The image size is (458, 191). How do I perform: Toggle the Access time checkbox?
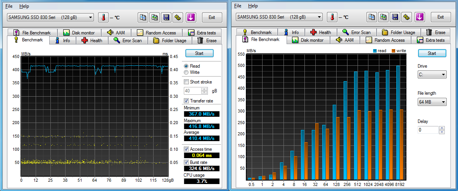tap(187, 149)
